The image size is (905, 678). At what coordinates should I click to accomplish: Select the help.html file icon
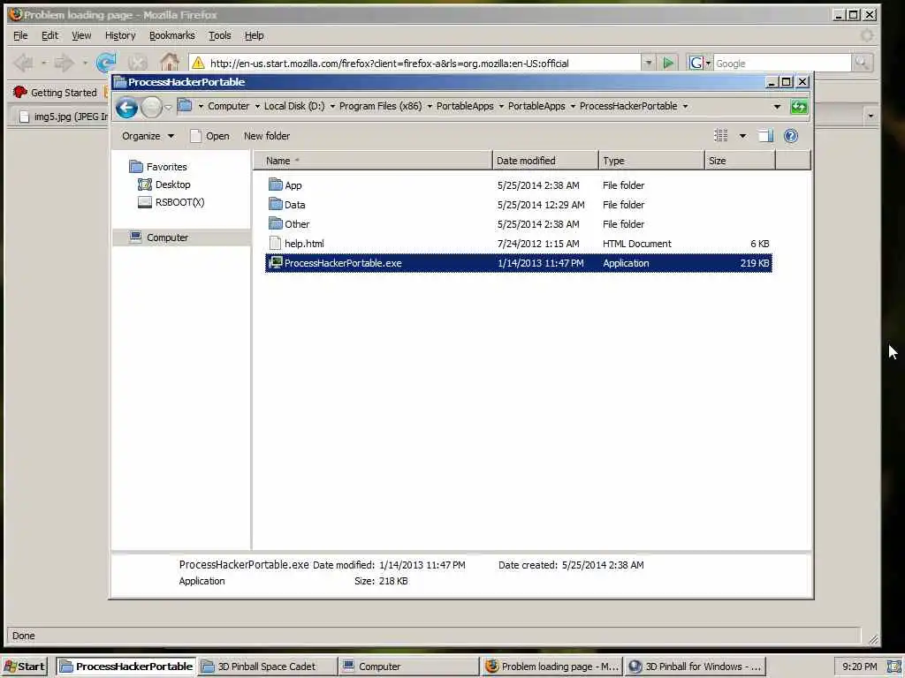pyautogui.click(x=276, y=244)
